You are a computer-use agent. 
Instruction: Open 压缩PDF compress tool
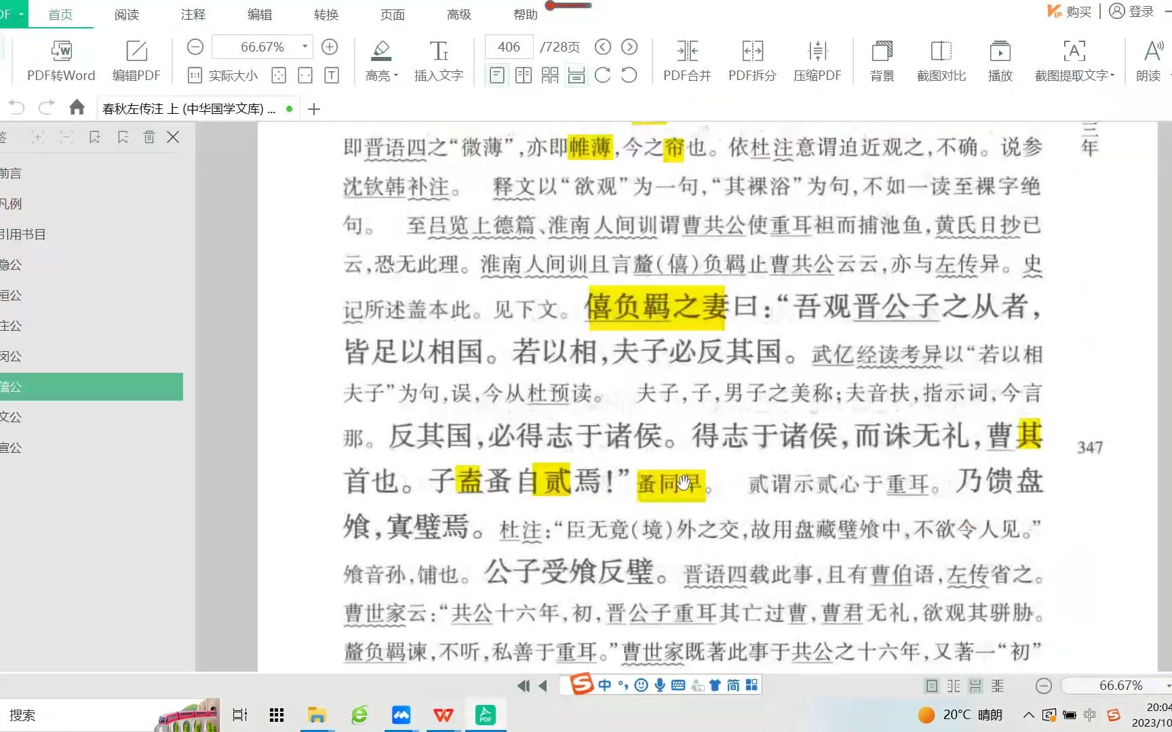coord(817,61)
